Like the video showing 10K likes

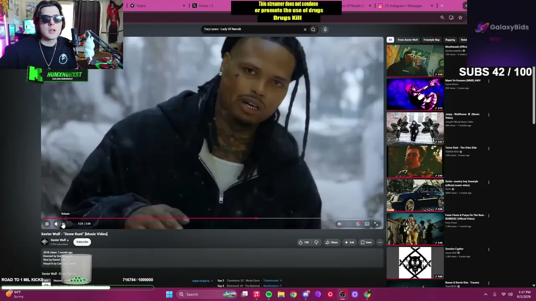304,242
